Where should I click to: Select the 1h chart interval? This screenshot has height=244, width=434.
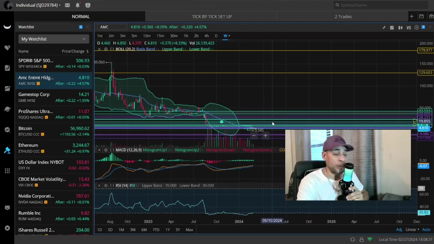186,36
